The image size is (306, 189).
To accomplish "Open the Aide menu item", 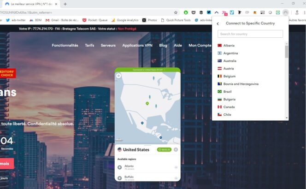I will click(178, 45).
